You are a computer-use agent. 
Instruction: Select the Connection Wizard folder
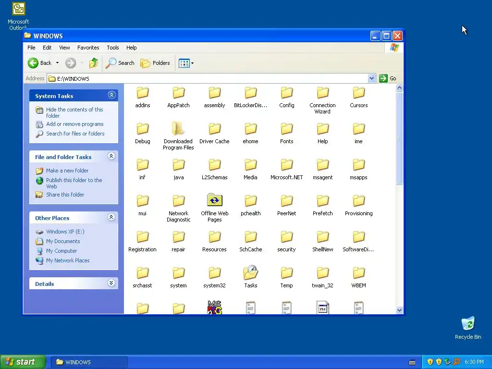click(322, 92)
